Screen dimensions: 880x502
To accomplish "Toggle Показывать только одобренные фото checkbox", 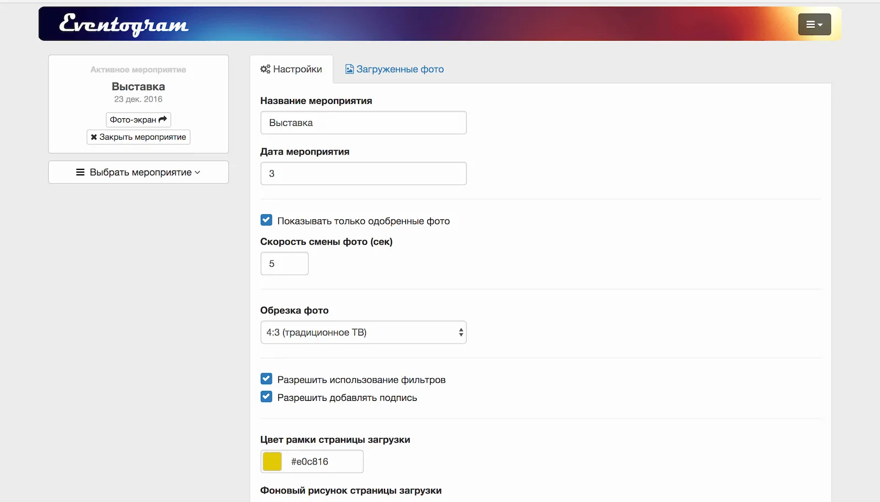I will tap(266, 220).
